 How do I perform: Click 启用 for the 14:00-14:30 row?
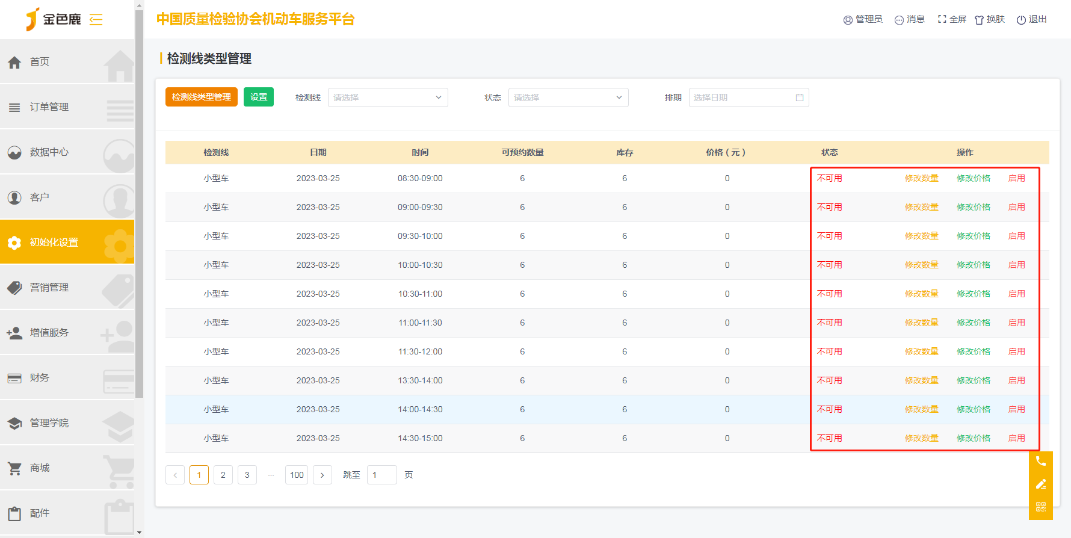[x=1017, y=409]
